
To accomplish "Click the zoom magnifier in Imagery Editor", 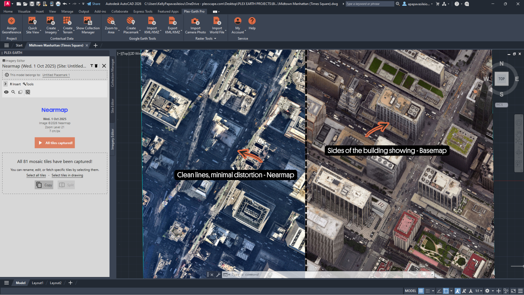I will (13, 92).
